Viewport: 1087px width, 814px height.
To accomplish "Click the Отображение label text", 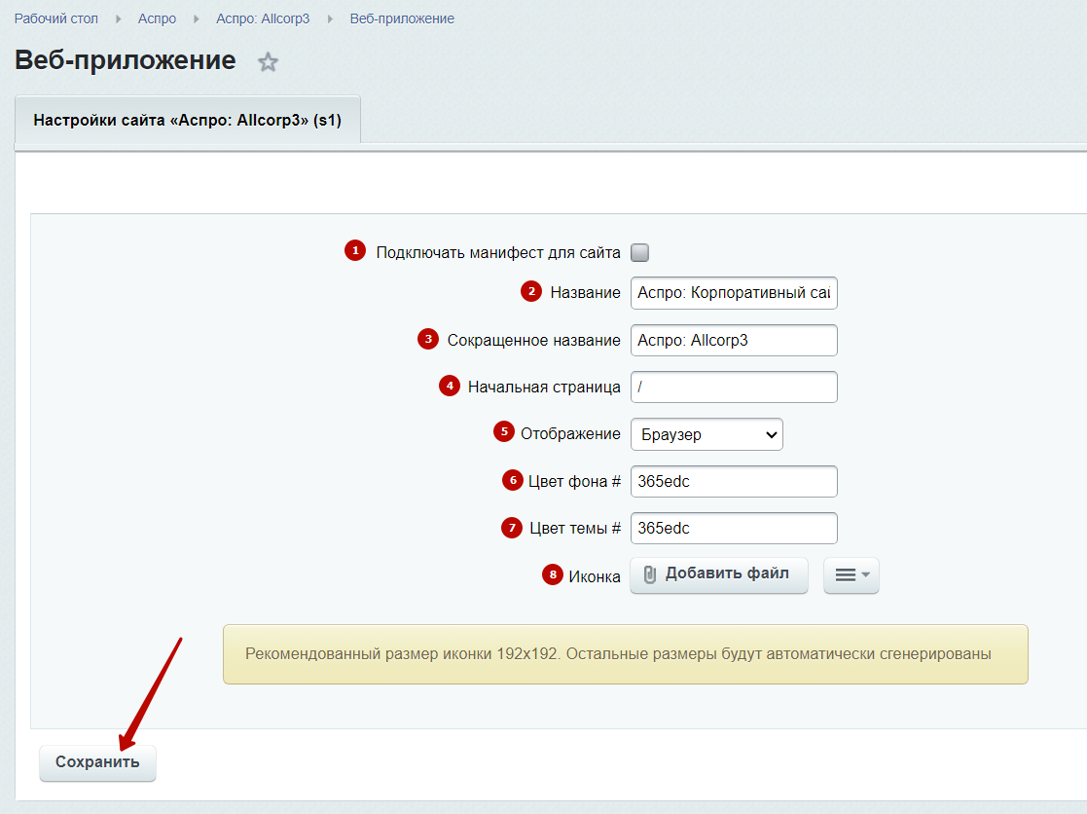I will point(570,434).
